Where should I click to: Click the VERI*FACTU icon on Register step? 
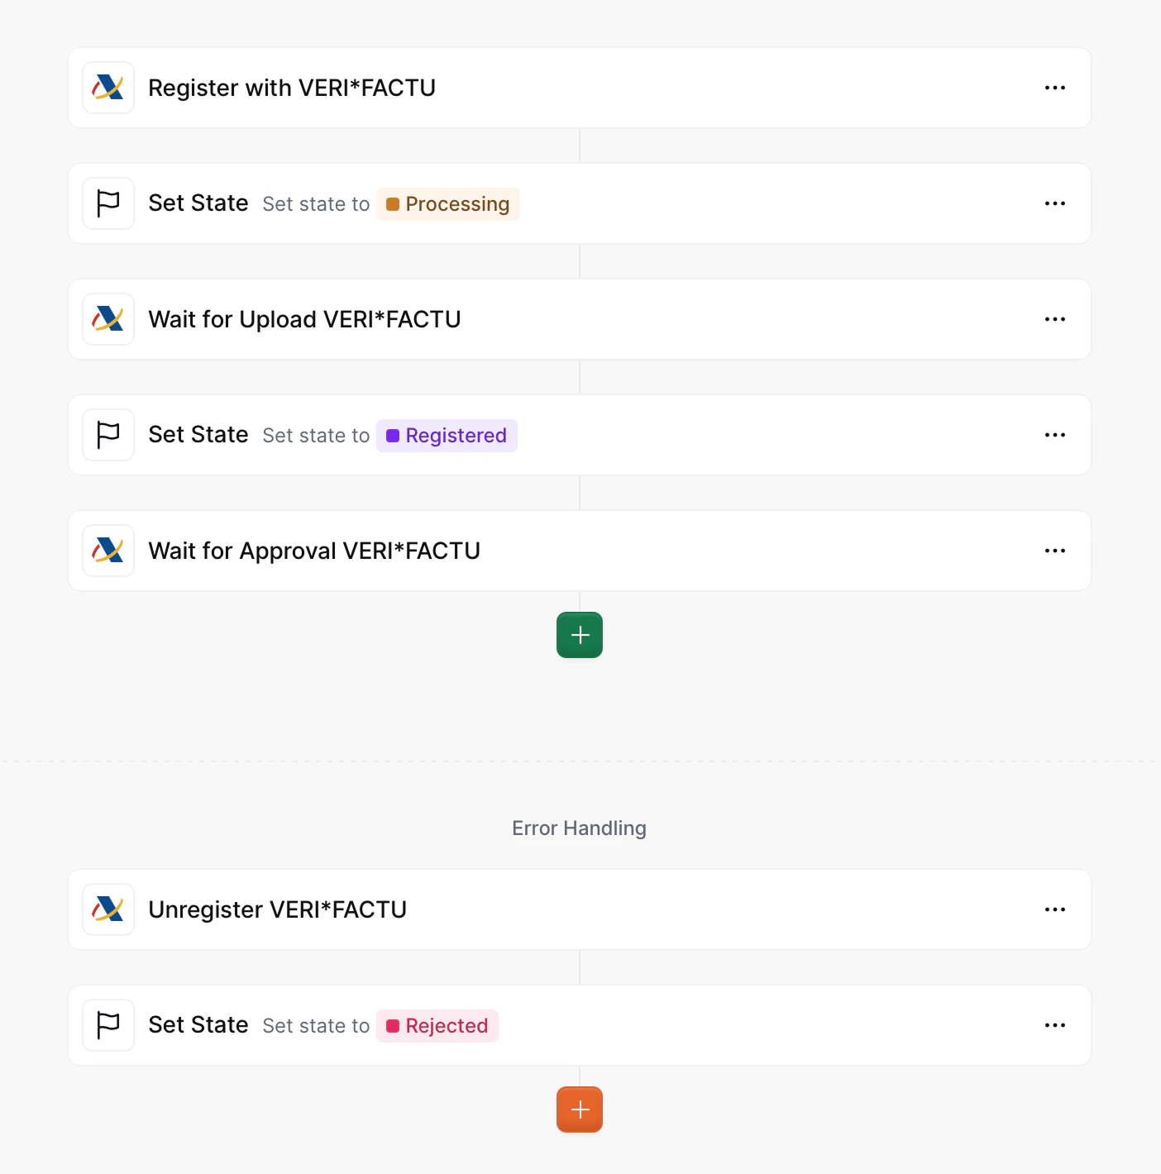click(x=108, y=88)
